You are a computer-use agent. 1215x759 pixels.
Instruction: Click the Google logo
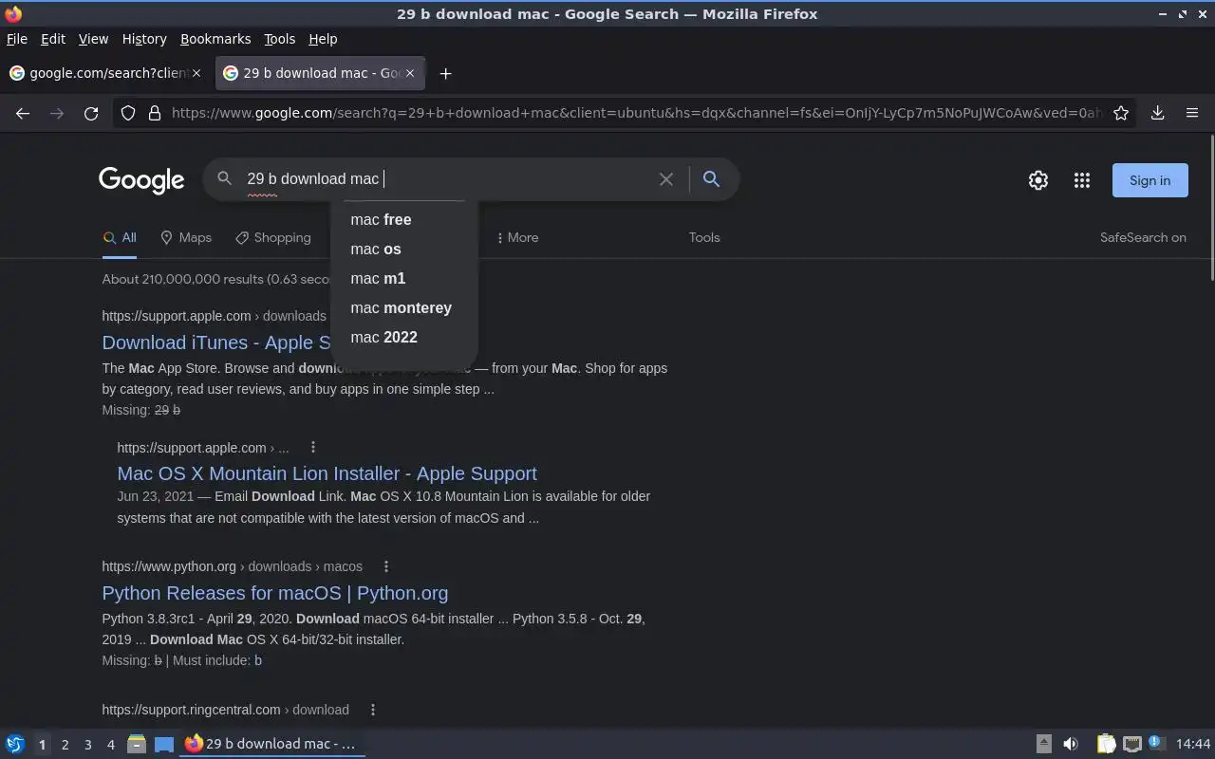point(141,180)
